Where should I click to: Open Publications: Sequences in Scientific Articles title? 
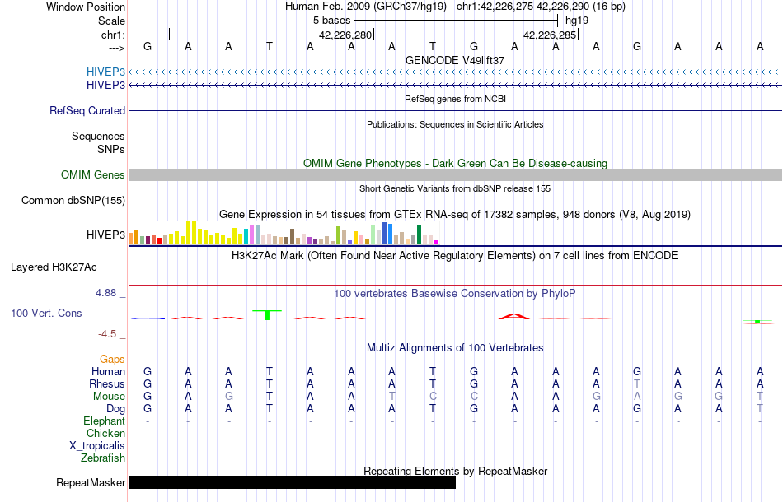click(455, 124)
